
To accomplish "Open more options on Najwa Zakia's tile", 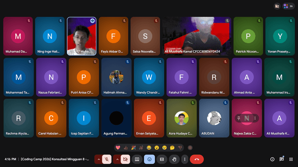I will [x=255, y=118].
